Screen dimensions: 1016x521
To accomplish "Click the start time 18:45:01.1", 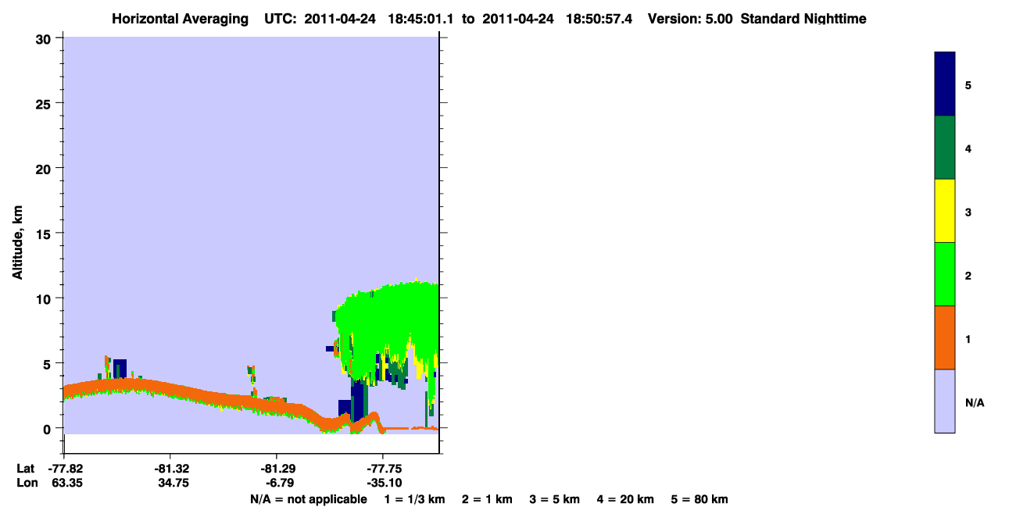I will coord(423,19).
